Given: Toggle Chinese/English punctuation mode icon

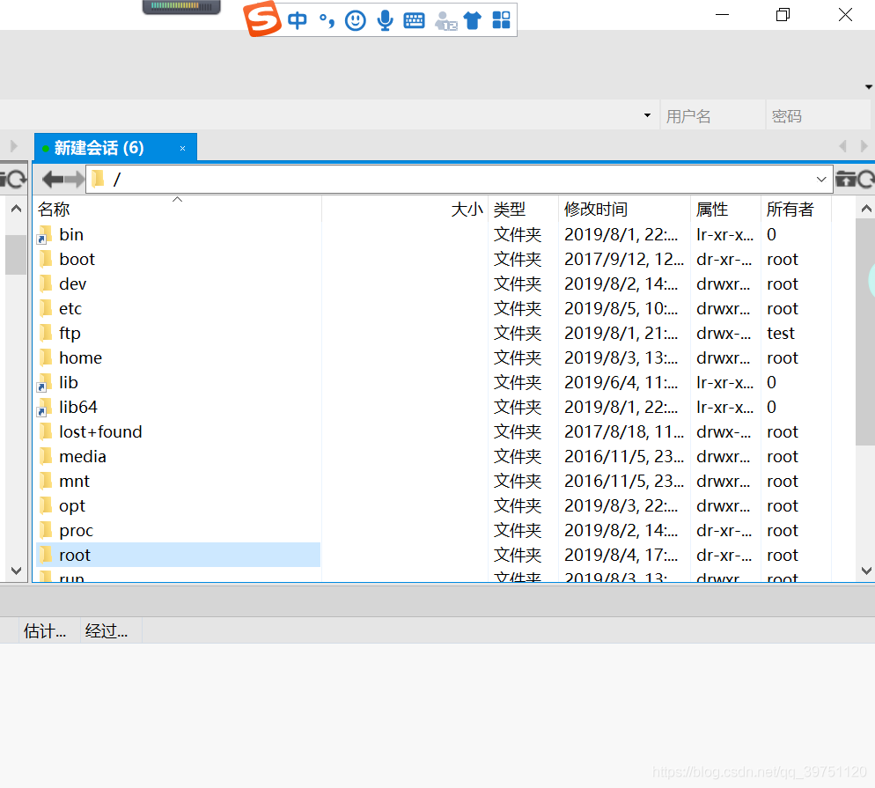Looking at the screenshot, I should (x=326, y=19).
